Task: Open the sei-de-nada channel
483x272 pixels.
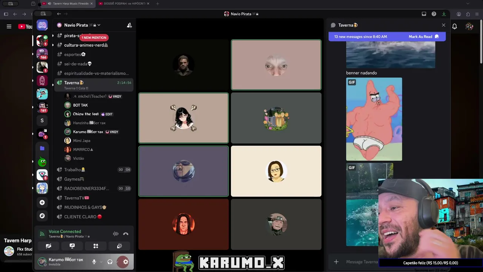Action: click(94, 64)
